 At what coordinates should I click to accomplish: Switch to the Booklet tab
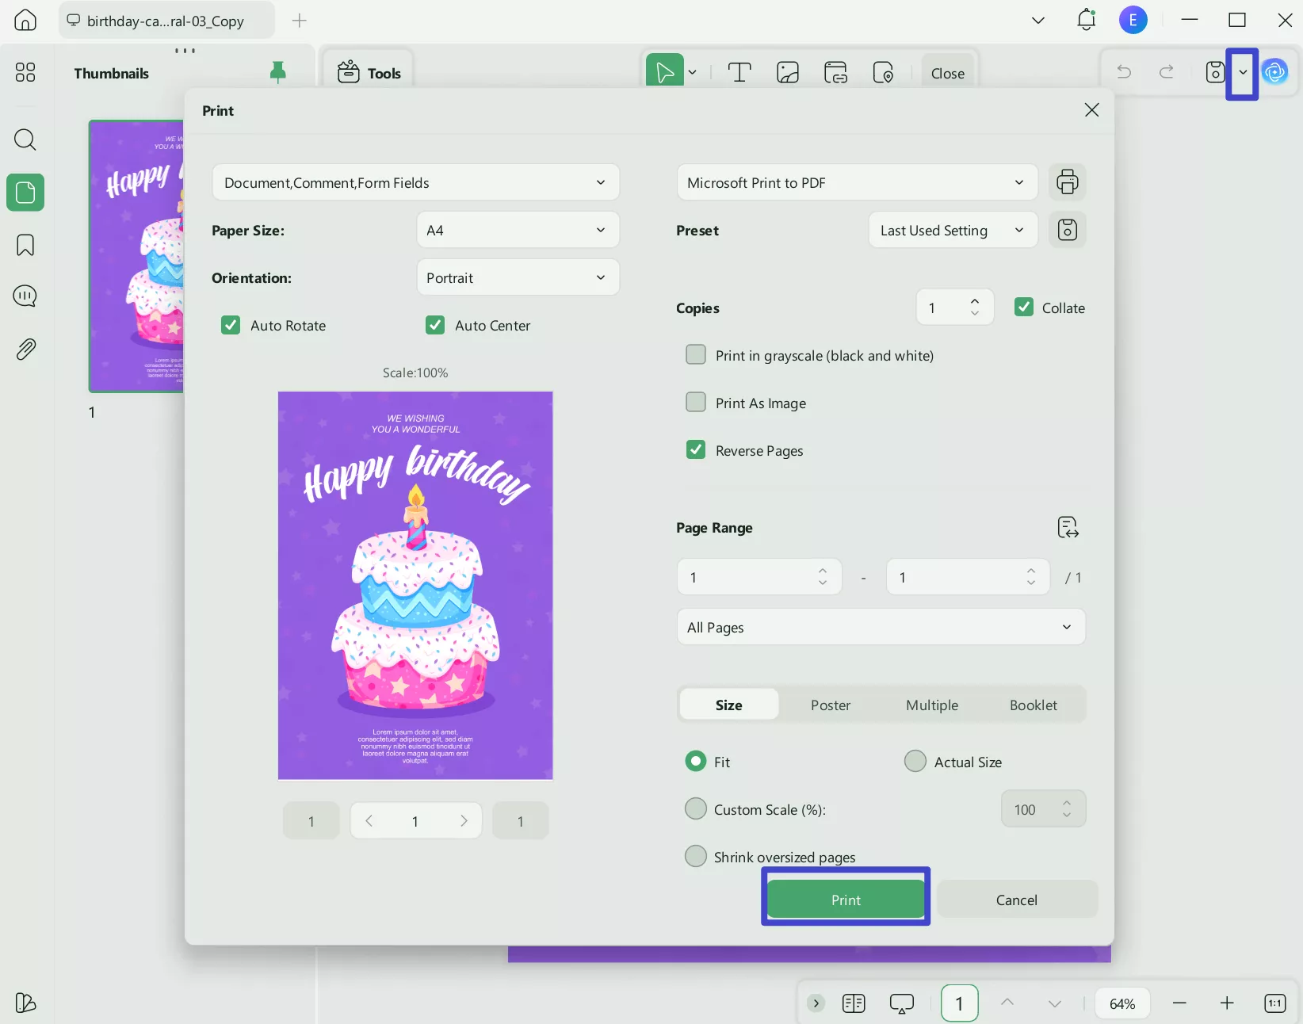pyautogui.click(x=1033, y=705)
